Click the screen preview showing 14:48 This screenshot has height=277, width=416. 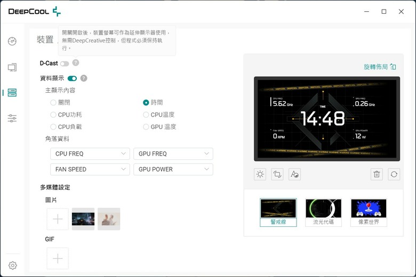pos(327,119)
